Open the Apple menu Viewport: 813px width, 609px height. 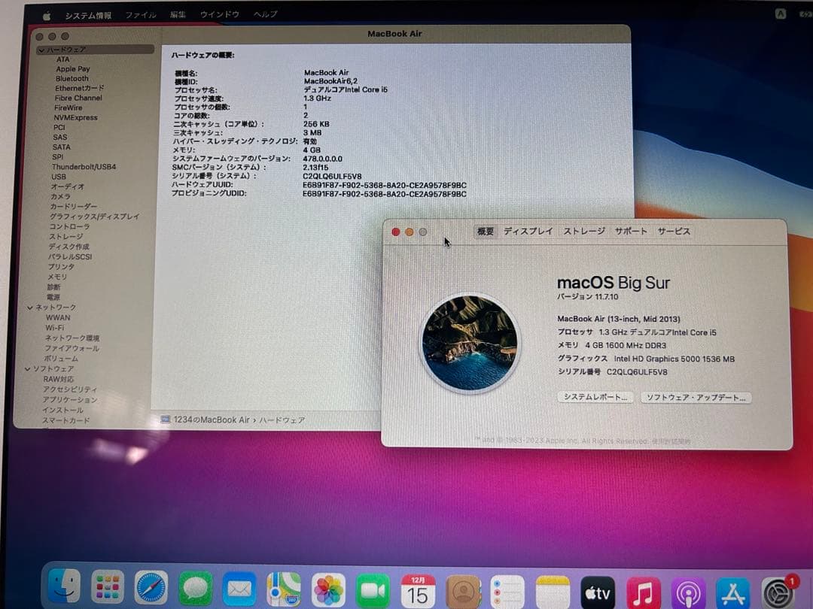pyautogui.click(x=45, y=14)
